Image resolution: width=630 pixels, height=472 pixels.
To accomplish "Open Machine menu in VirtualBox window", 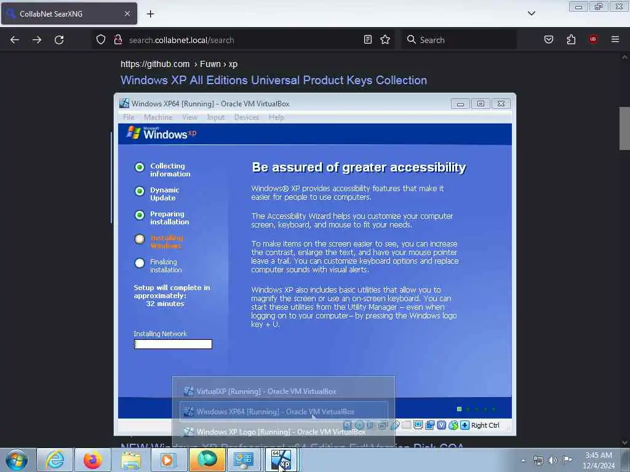I will 158,117.
